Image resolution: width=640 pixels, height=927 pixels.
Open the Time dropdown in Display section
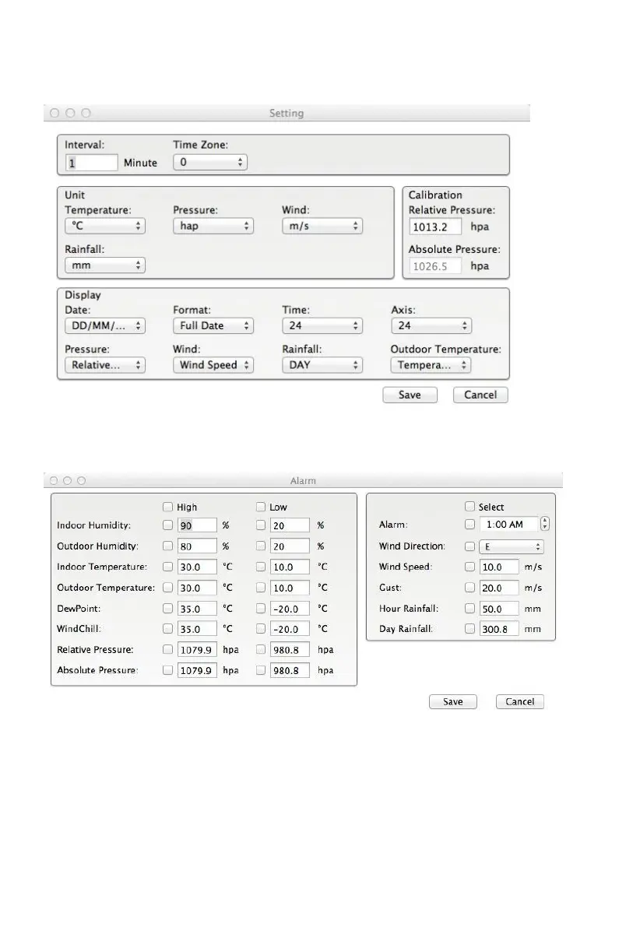322,326
